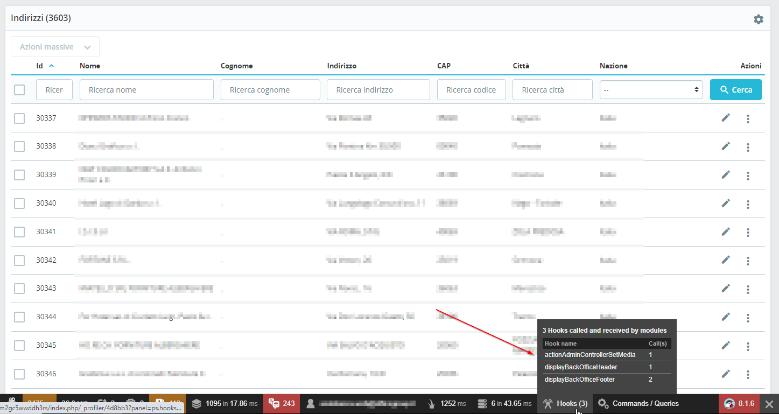Screen dimensions: 779x414
Task: Open the Commands / Queries profiler tab
Action: [x=639, y=404]
